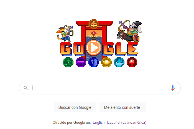Pick the dark blue climbing wall badge

click(94, 62)
